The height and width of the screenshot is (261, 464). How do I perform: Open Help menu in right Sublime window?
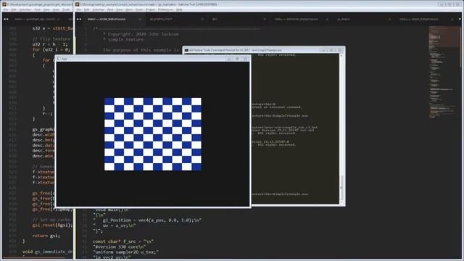click(x=179, y=9)
